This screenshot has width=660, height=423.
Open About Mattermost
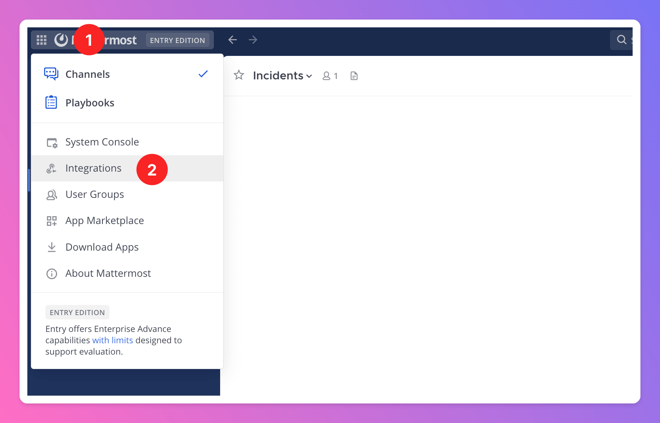(x=127, y=273)
